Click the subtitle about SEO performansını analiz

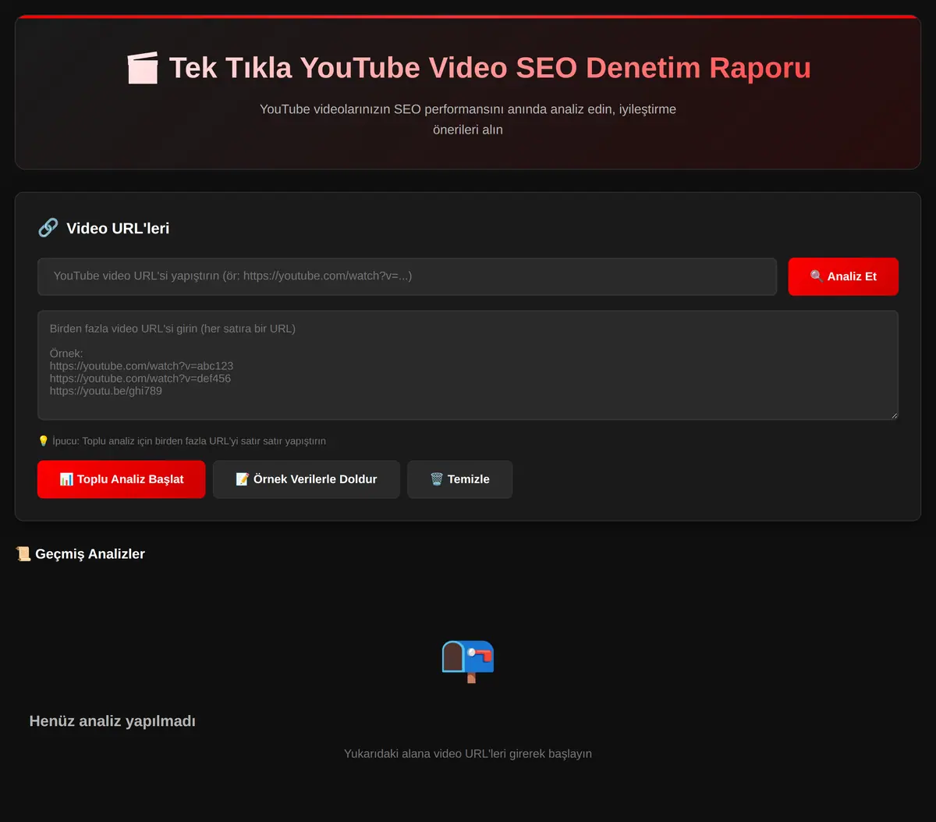(x=468, y=119)
